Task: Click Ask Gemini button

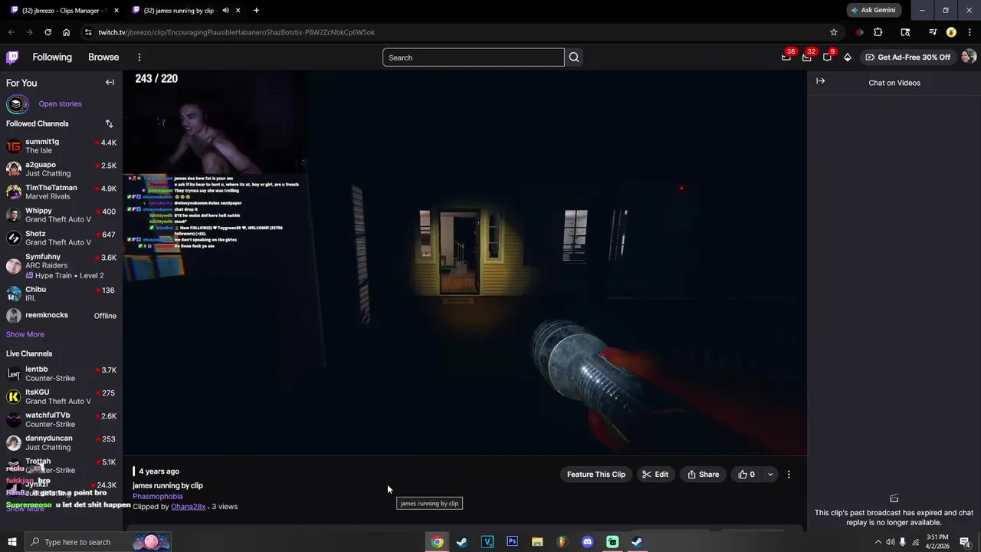Action: (x=873, y=10)
